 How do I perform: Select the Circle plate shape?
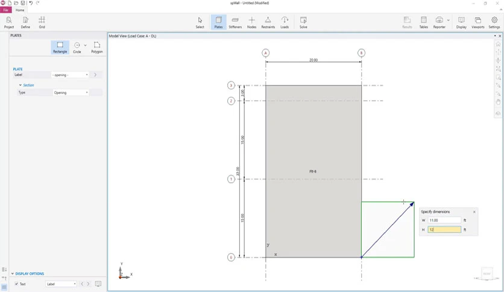77,47
